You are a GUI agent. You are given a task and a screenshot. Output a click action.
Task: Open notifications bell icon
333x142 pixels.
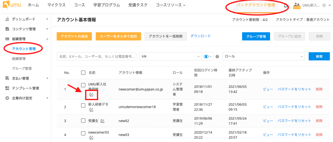click(286, 5)
